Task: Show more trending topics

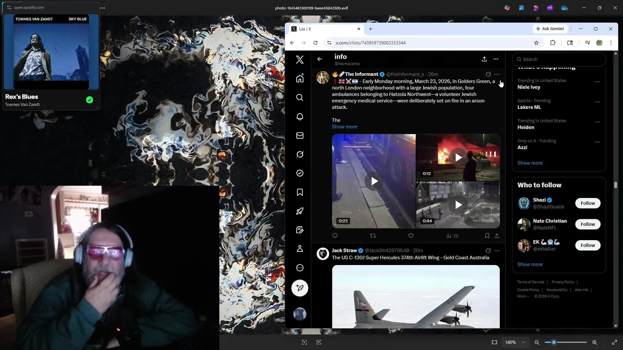Action: click(530, 163)
